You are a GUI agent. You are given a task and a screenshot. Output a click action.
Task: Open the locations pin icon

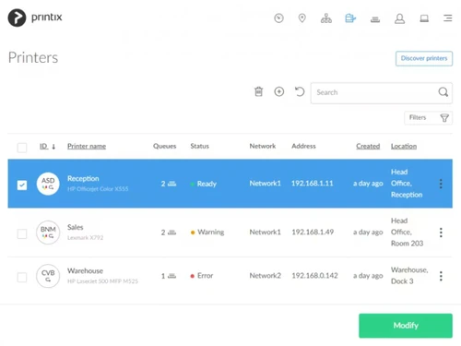coord(302,18)
